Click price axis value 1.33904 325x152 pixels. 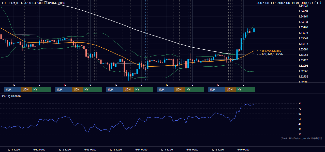(303, 27)
